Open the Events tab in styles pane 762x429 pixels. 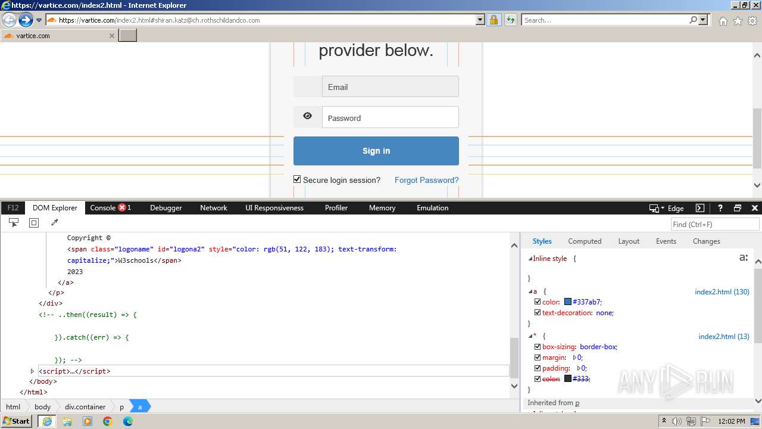coord(666,241)
